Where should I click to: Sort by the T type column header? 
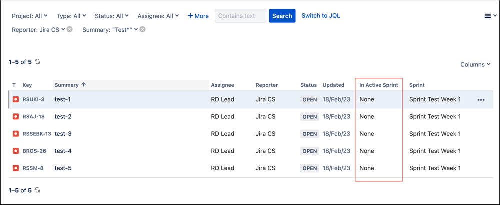tap(14, 85)
